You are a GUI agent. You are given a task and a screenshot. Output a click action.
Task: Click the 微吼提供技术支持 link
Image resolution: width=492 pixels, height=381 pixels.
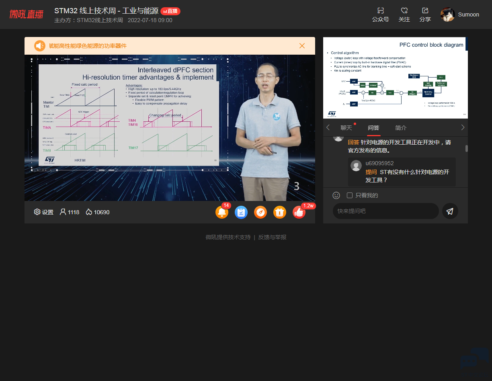coord(228,237)
